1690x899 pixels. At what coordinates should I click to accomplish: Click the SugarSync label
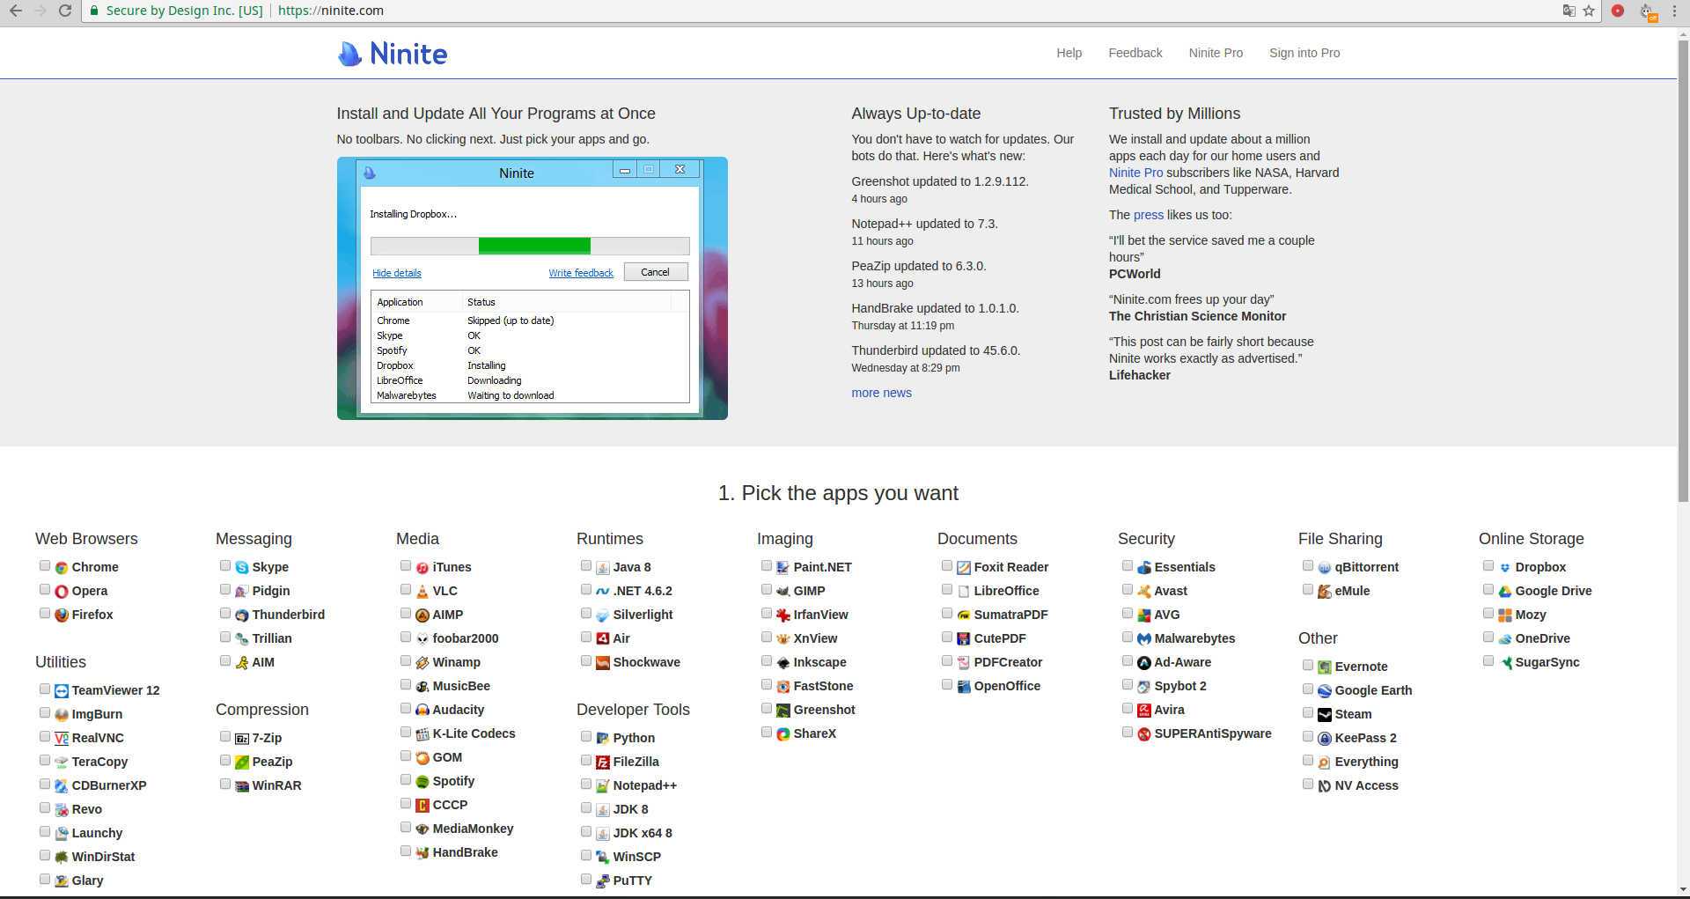click(1547, 662)
